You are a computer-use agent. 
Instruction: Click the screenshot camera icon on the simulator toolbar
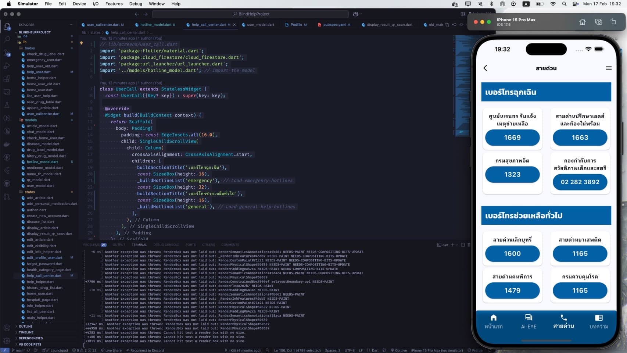(x=598, y=22)
